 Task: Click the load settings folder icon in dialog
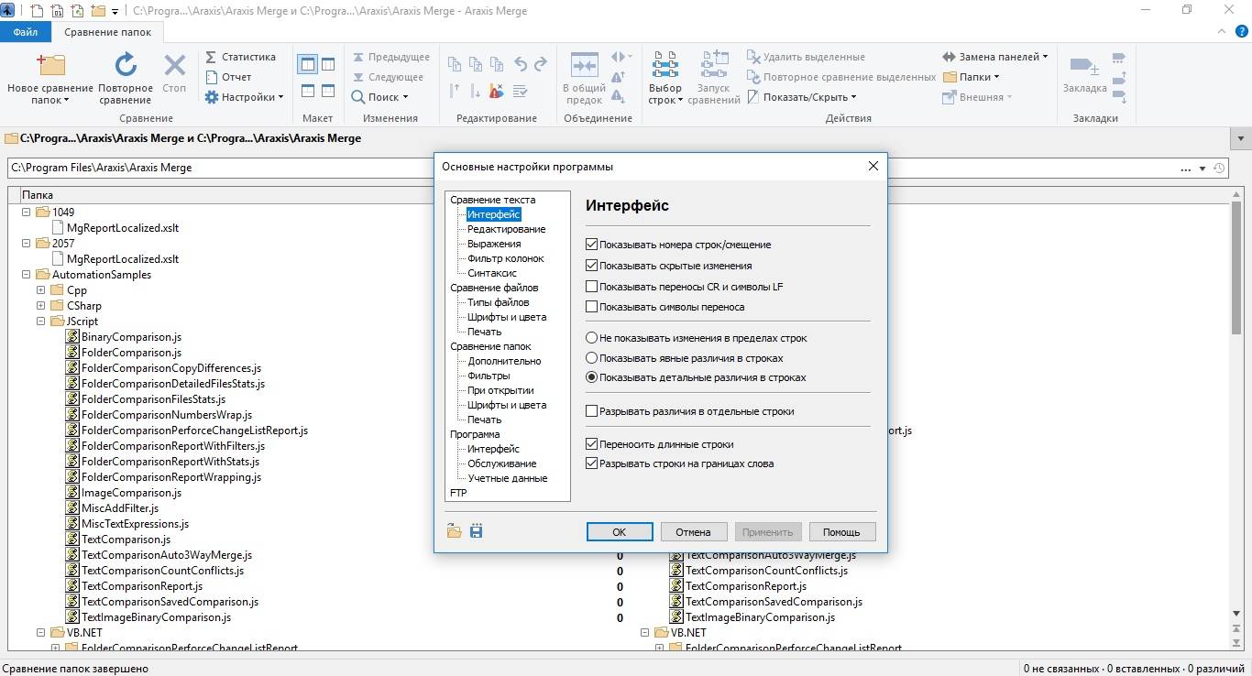455,531
